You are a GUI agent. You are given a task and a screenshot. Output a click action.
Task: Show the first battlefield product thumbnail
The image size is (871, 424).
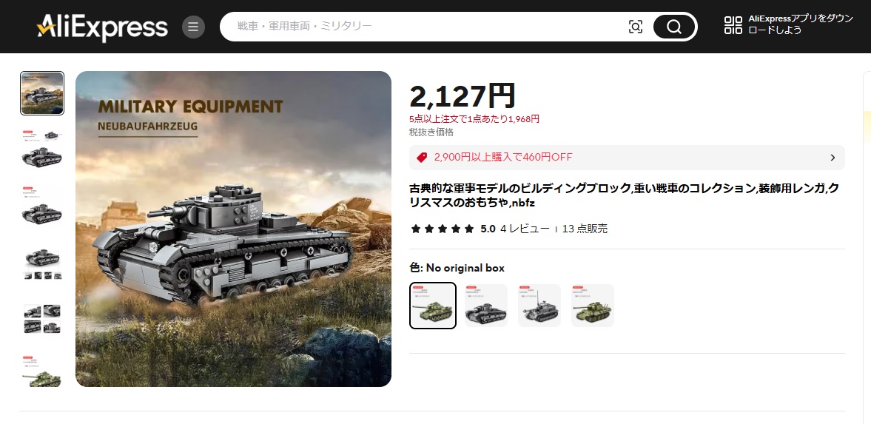[42, 93]
